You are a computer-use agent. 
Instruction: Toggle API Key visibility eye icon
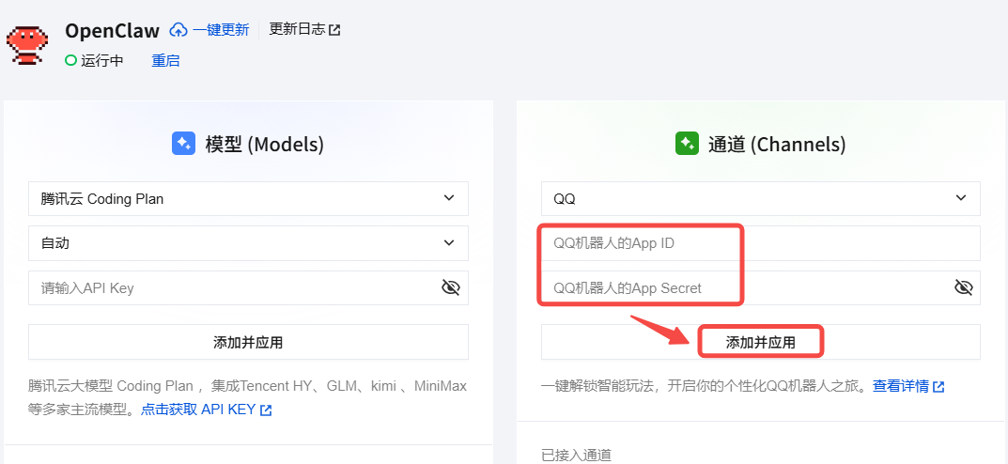451,287
